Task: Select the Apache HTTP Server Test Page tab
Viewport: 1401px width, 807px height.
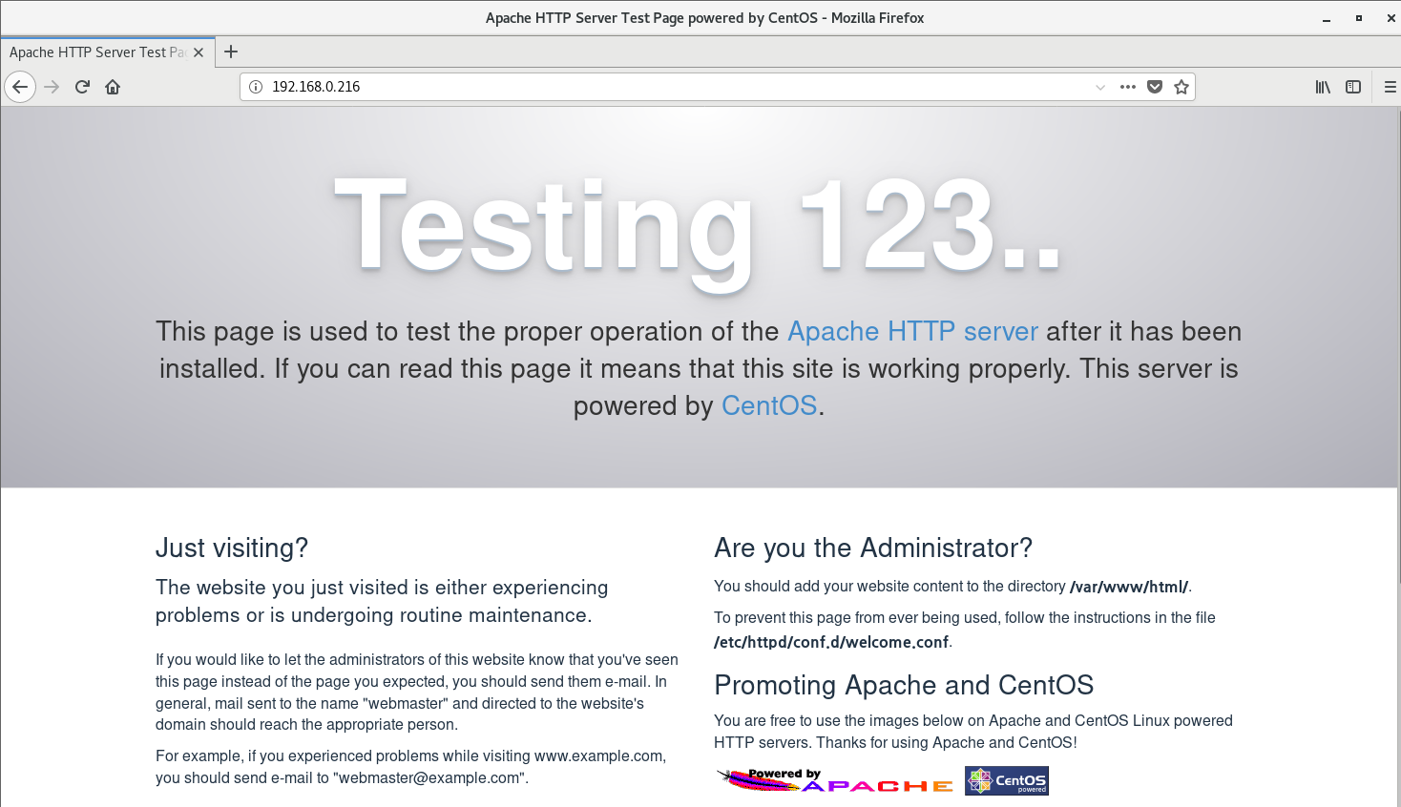Action: coord(108,52)
